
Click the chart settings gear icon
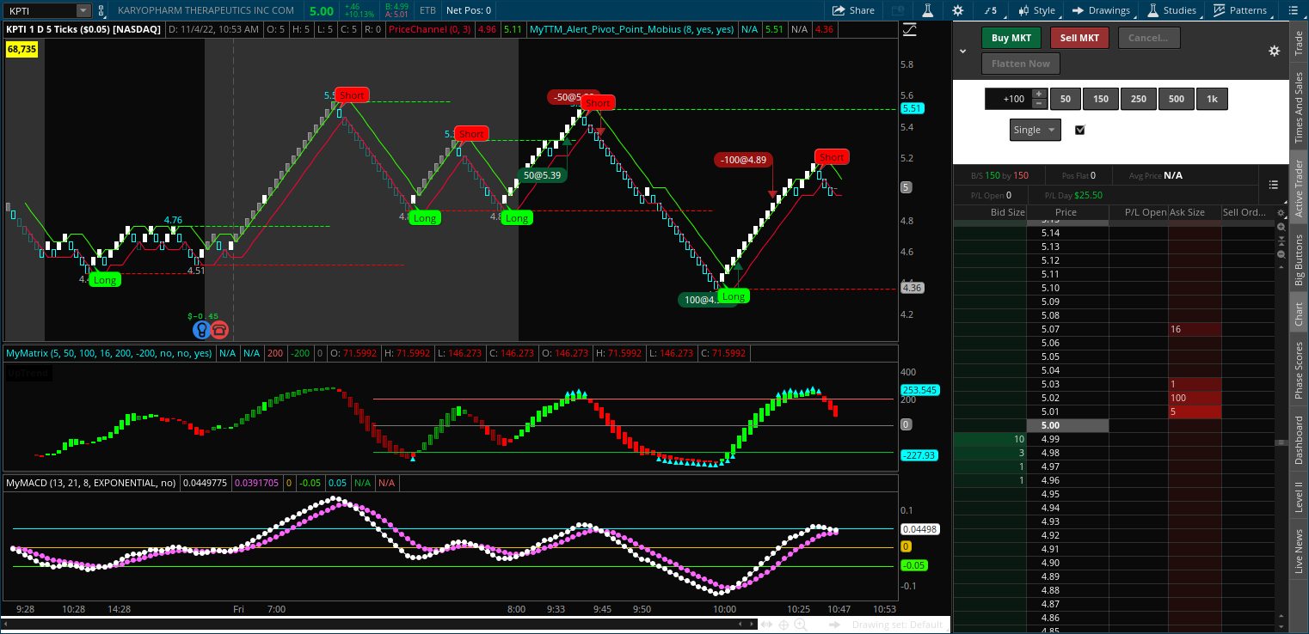958,10
